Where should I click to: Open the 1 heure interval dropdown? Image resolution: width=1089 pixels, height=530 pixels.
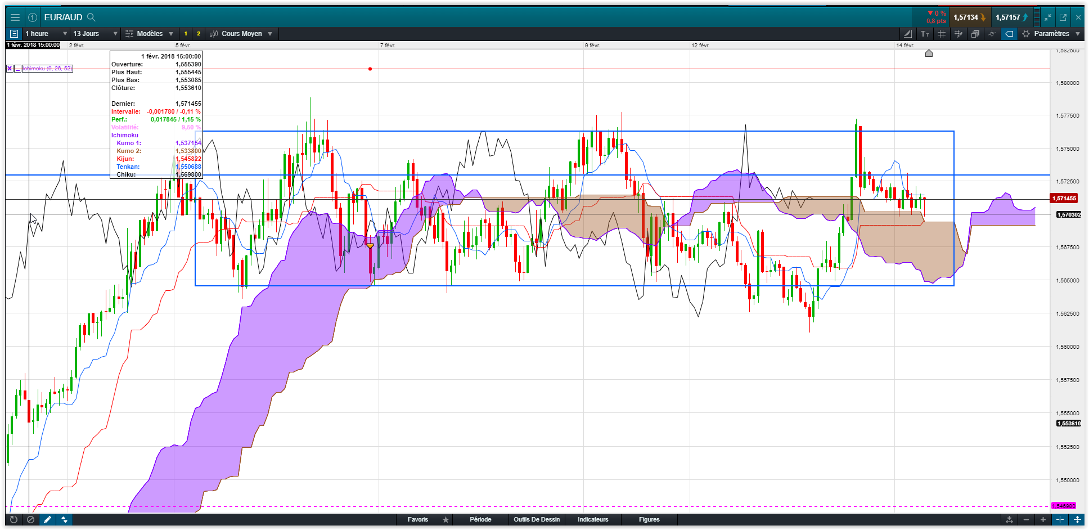click(x=46, y=34)
